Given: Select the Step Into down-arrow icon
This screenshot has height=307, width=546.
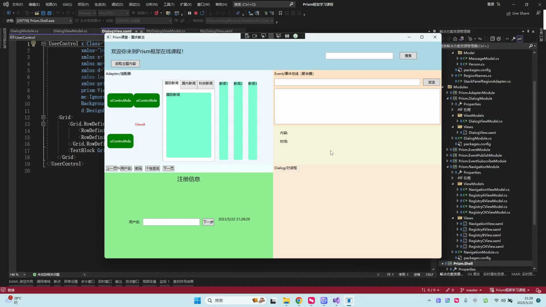Looking at the screenshot, I should [x=210, y=13].
